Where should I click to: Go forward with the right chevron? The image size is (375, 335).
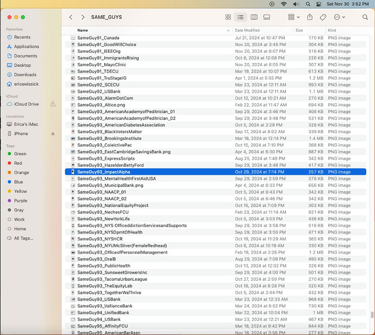coord(83,17)
